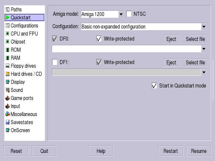Expand the Amiga model dropdown
Screen dimensions: 215x161
pyautogui.click(x=121, y=14)
